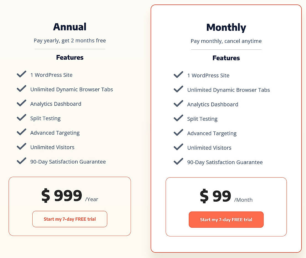Select the Annual plan heading
The width and height of the screenshot is (306, 258).
pyautogui.click(x=70, y=27)
